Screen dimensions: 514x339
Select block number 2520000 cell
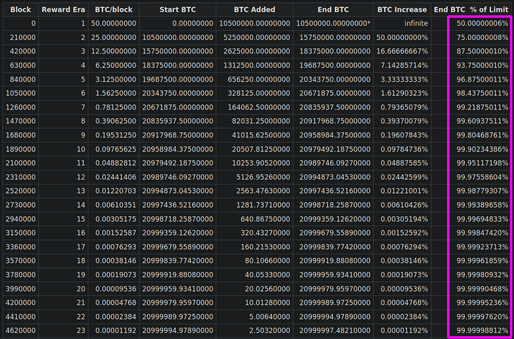21,191
